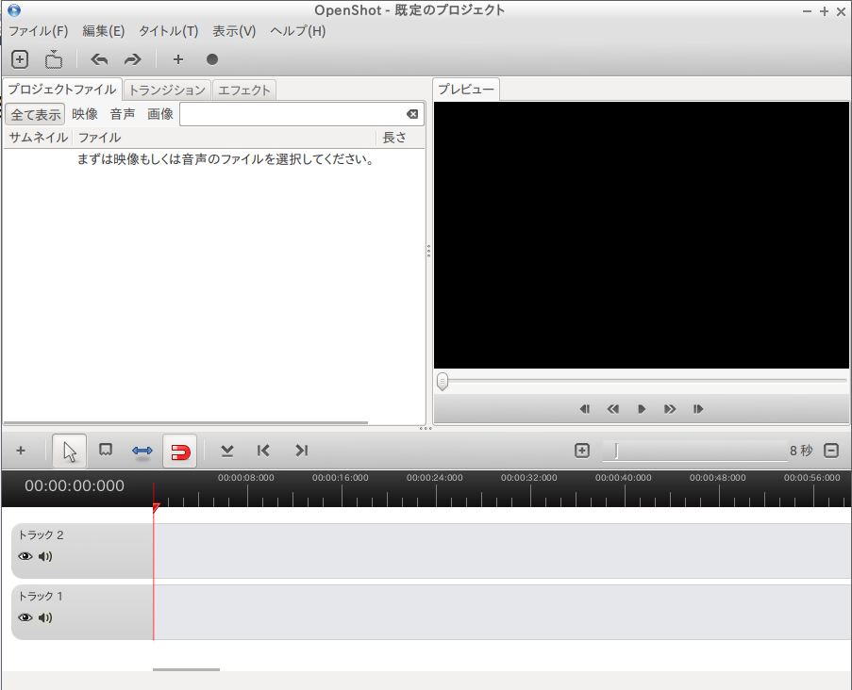Open the ヘルプ(H) menu
The width and height of the screenshot is (852, 690).
298,31
